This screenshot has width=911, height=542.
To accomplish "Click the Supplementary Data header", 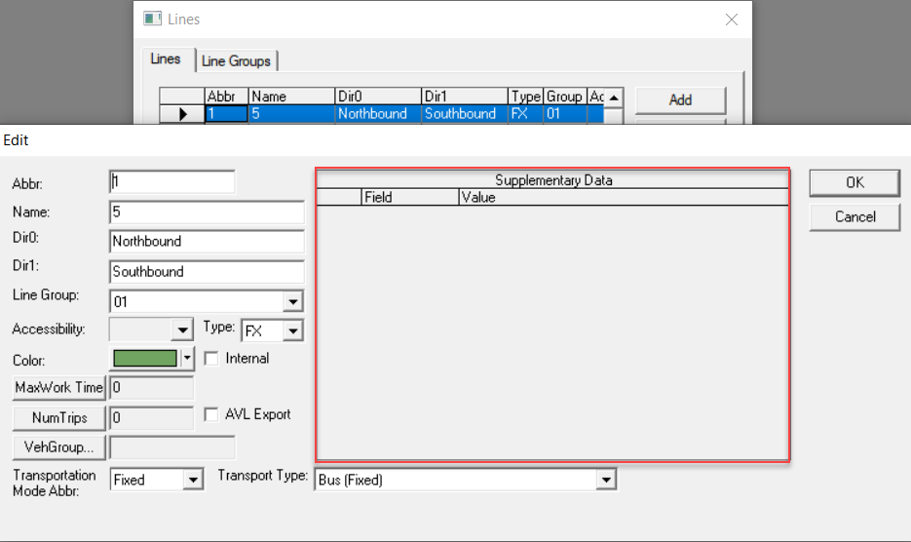I will pyautogui.click(x=552, y=180).
